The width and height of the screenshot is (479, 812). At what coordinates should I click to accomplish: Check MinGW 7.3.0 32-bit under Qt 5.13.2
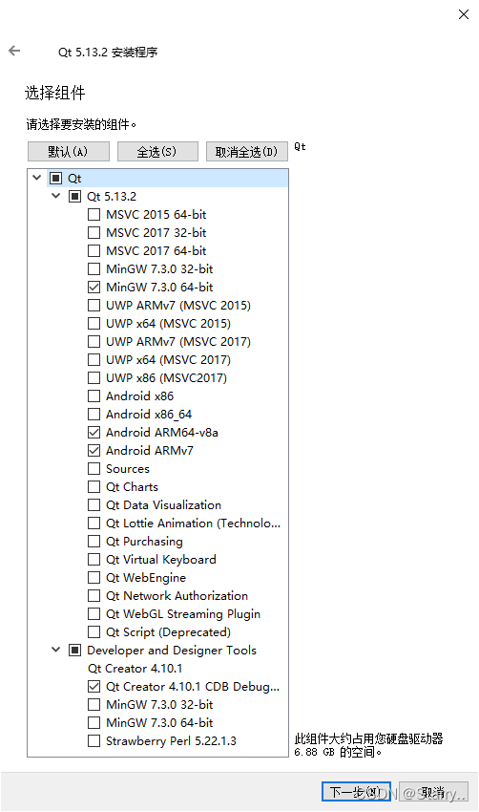[94, 268]
